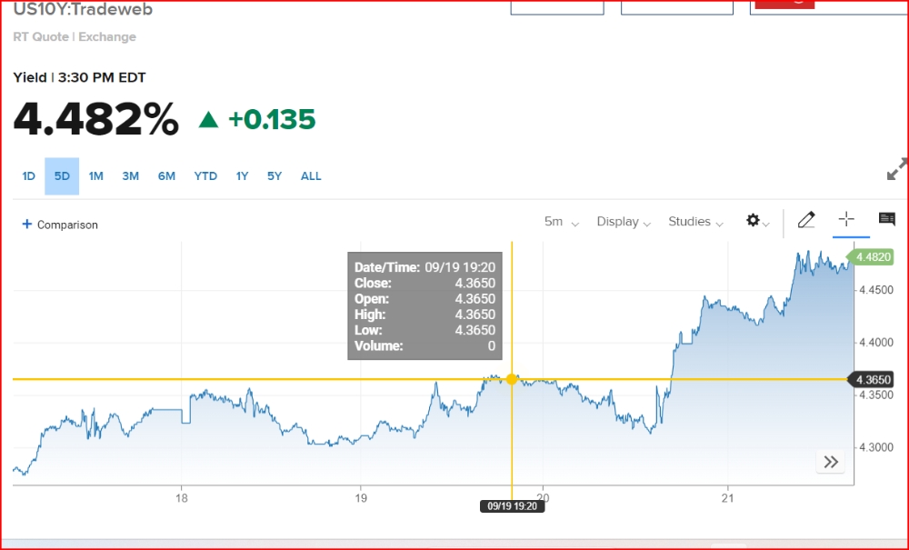The width and height of the screenshot is (909, 550).
Task: Switch to the 1D range
Action: point(28,176)
